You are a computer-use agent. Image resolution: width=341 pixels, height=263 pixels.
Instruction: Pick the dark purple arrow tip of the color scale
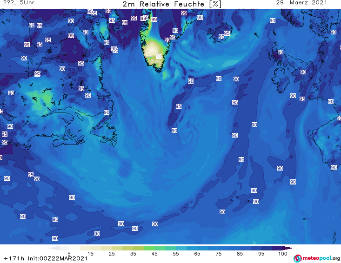tap(288, 248)
